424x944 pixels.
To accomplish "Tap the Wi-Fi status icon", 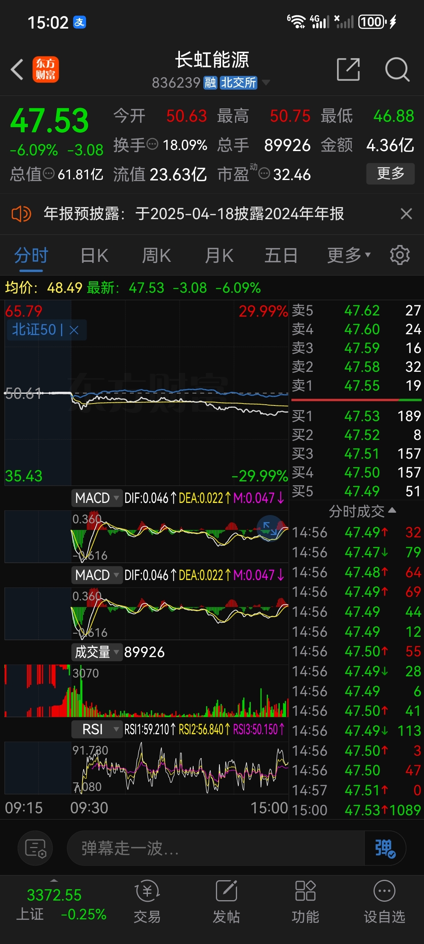I will point(296,22).
